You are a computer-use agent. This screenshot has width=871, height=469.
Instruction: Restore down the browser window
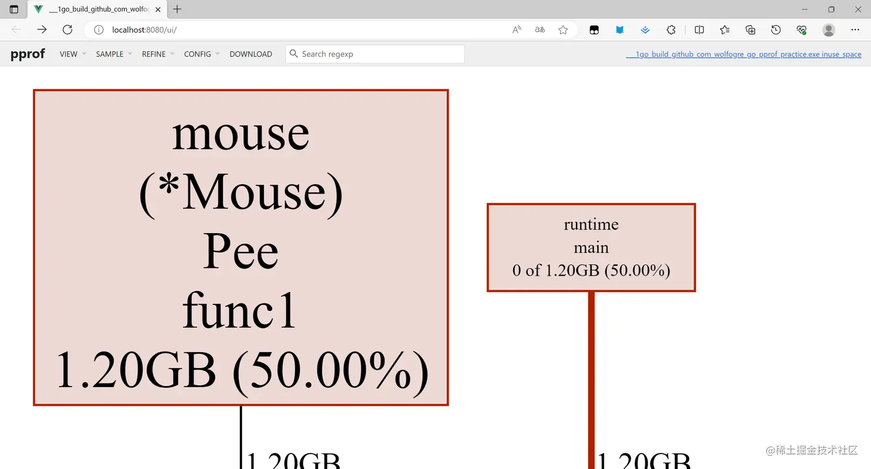coord(831,9)
